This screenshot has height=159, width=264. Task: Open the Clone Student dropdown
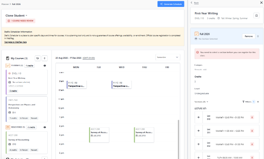tap(16, 16)
